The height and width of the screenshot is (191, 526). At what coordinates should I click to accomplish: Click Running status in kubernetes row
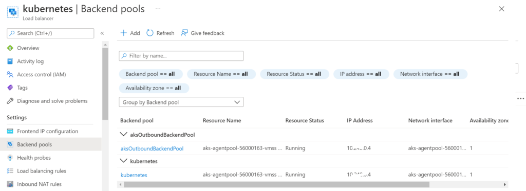(295, 175)
